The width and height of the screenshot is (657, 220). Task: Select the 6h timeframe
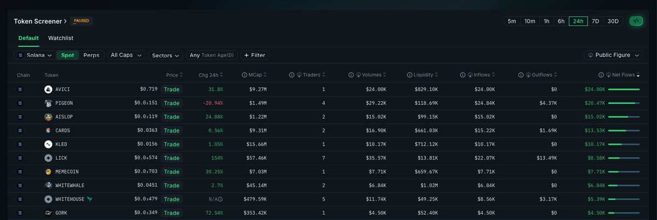(561, 21)
